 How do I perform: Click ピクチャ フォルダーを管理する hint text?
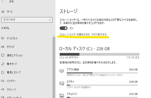coord(79,87)
